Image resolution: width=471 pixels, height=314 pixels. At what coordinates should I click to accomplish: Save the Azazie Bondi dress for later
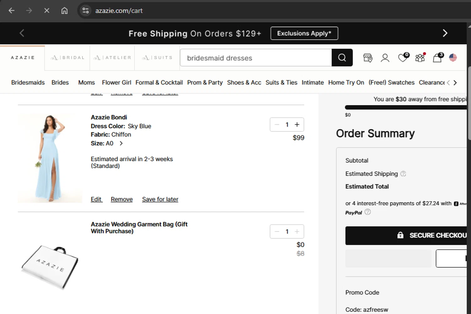160,199
